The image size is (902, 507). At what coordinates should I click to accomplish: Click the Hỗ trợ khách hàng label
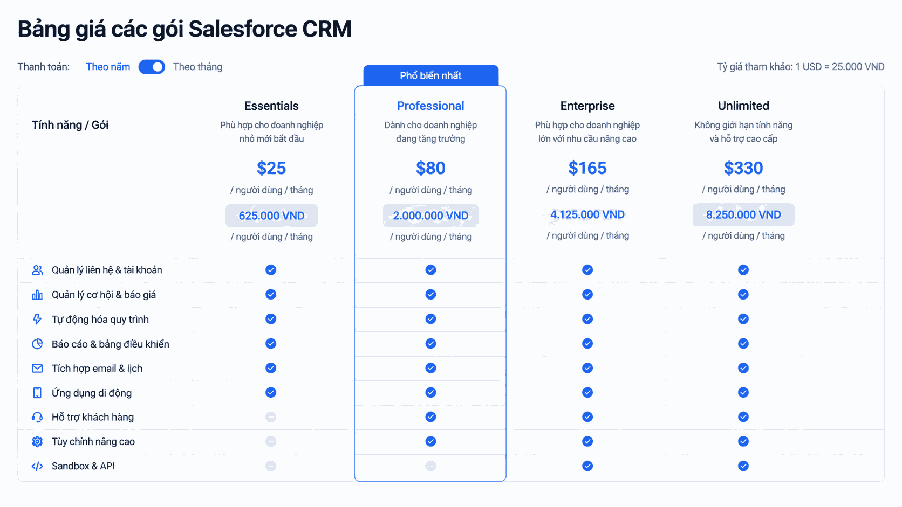pos(93,417)
